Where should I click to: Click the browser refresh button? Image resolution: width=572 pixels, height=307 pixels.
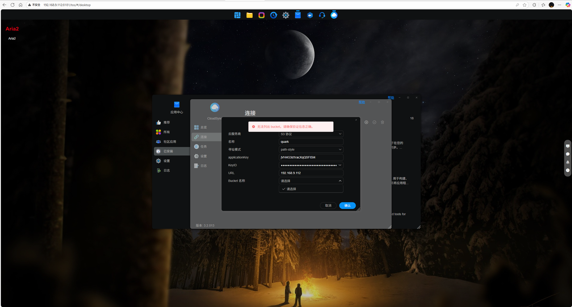click(12, 4)
